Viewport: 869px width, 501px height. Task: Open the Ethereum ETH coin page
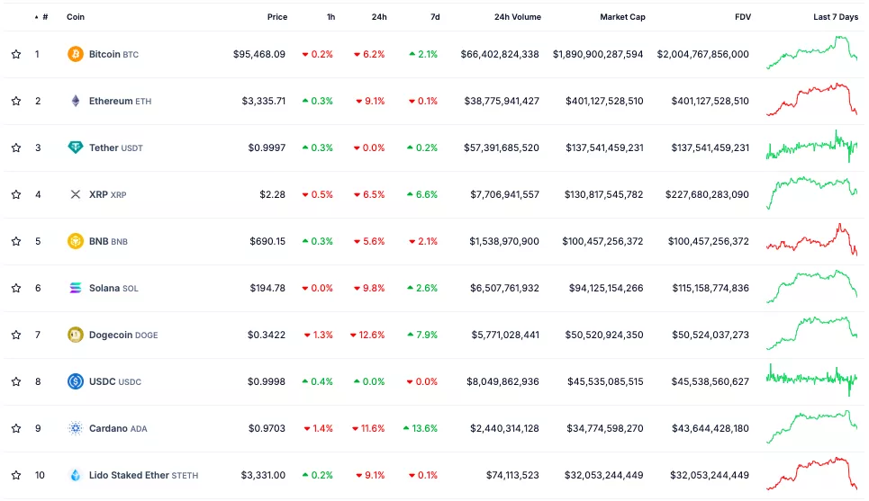tap(120, 101)
